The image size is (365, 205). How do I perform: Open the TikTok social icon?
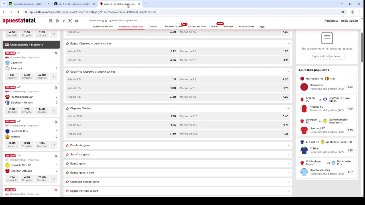click(64, 21)
